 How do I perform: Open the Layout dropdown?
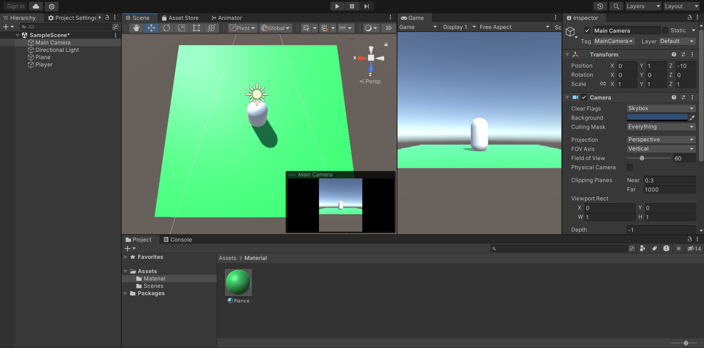(681, 6)
